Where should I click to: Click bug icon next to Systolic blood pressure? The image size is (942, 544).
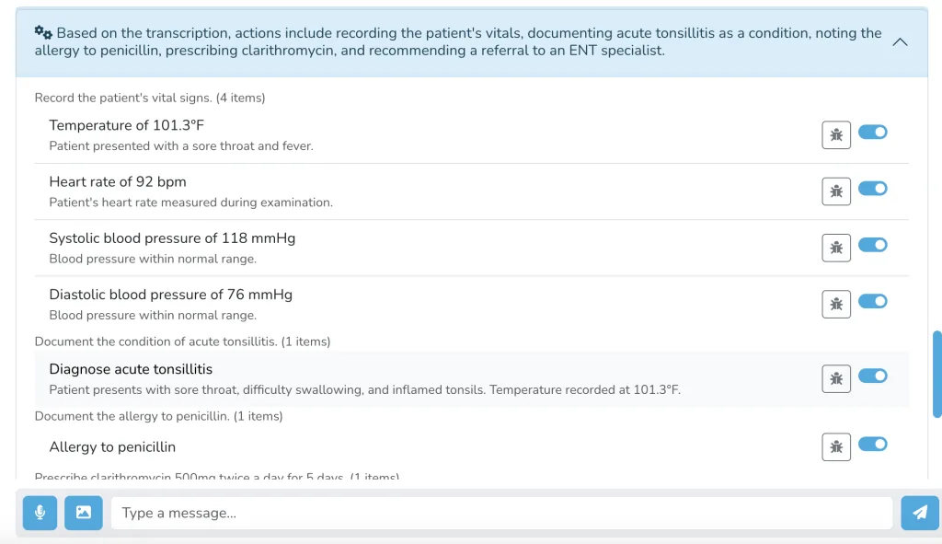[x=835, y=248]
